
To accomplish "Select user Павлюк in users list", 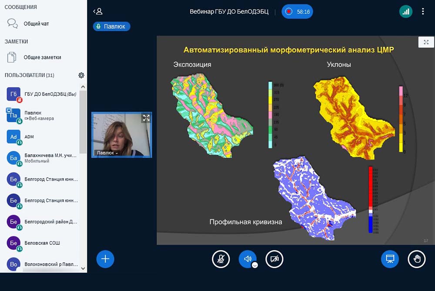I will tap(42, 115).
